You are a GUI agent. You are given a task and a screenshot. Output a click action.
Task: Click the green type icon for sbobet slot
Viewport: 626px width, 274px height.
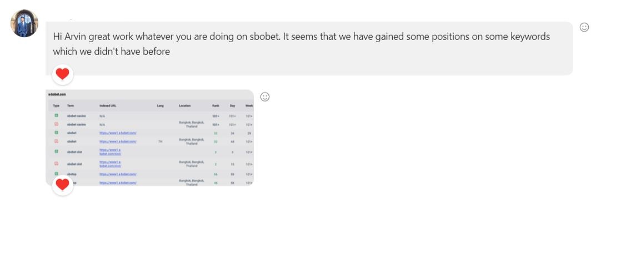tap(56, 151)
